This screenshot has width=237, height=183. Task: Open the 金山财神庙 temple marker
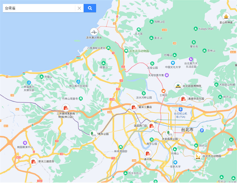(x=226, y=16)
